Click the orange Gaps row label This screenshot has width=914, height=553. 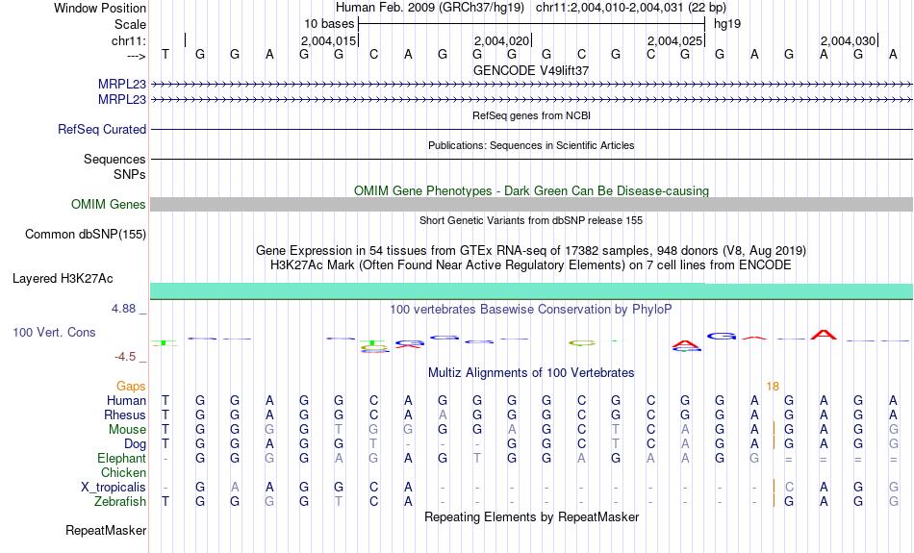pyautogui.click(x=131, y=387)
